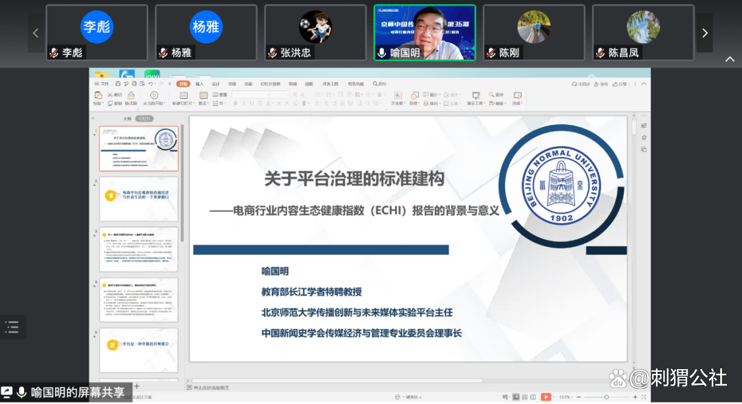
Task: Open the font name combo box
Action: [x=250, y=95]
